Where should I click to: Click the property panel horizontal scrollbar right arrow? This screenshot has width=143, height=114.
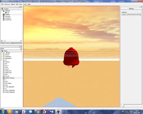21,41
